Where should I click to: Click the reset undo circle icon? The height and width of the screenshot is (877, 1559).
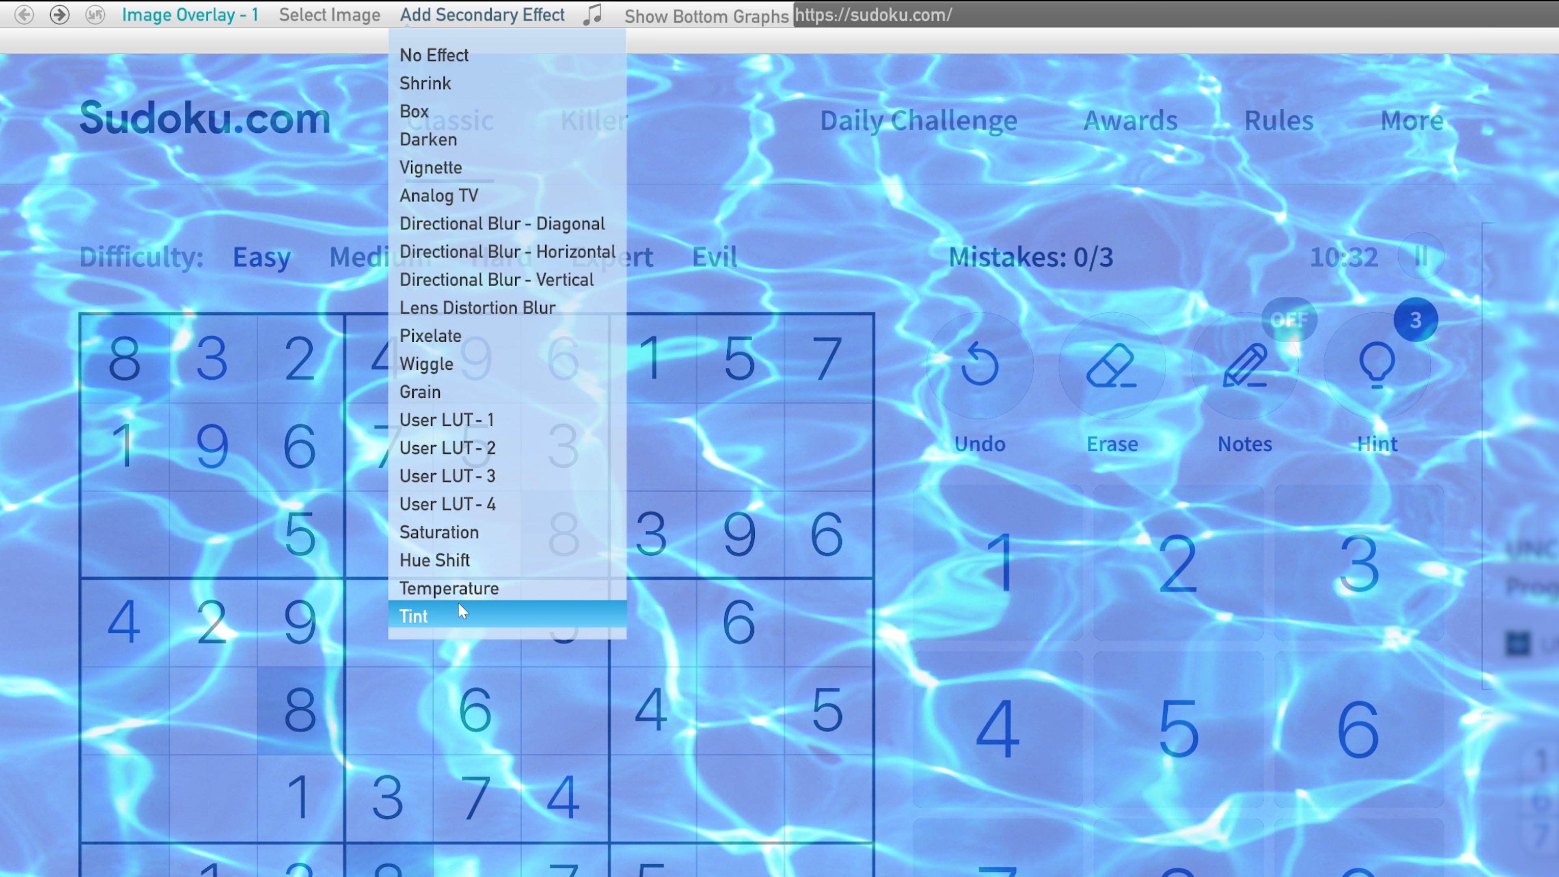point(95,15)
